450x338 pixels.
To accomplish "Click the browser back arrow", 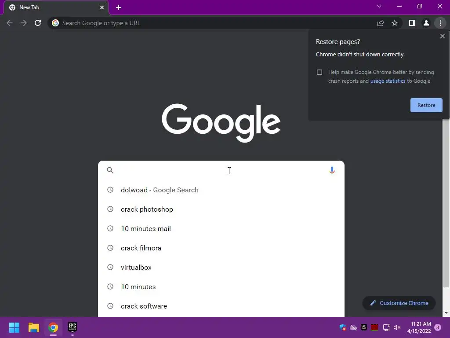I will [x=10, y=23].
